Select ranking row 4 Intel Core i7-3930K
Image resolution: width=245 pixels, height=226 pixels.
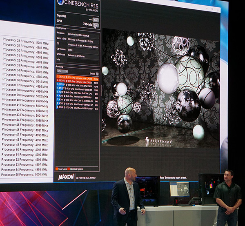77,89
